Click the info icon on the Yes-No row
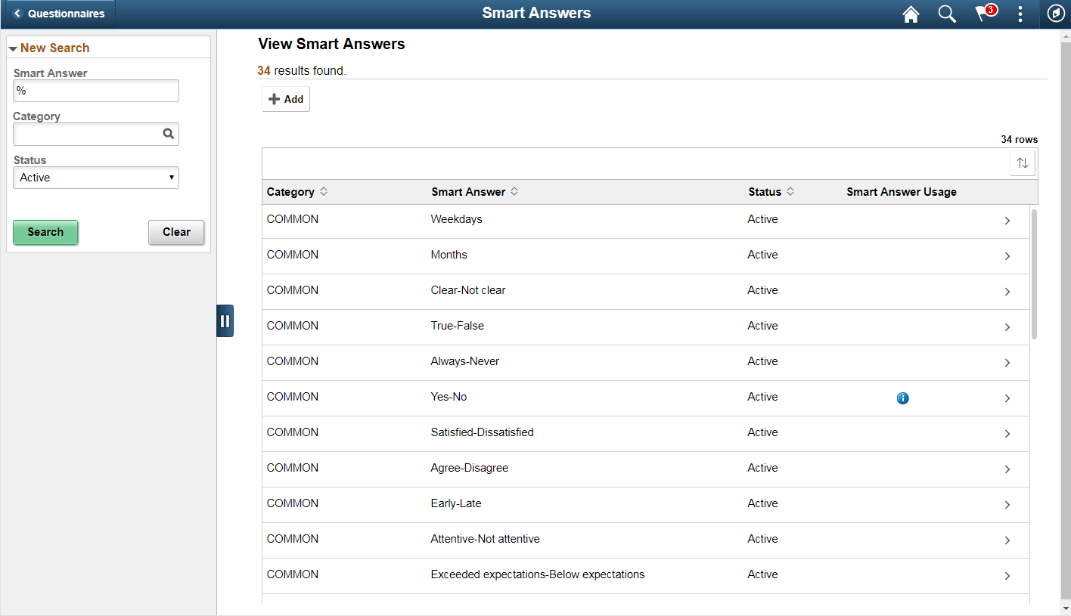The image size is (1071, 616). 902,398
